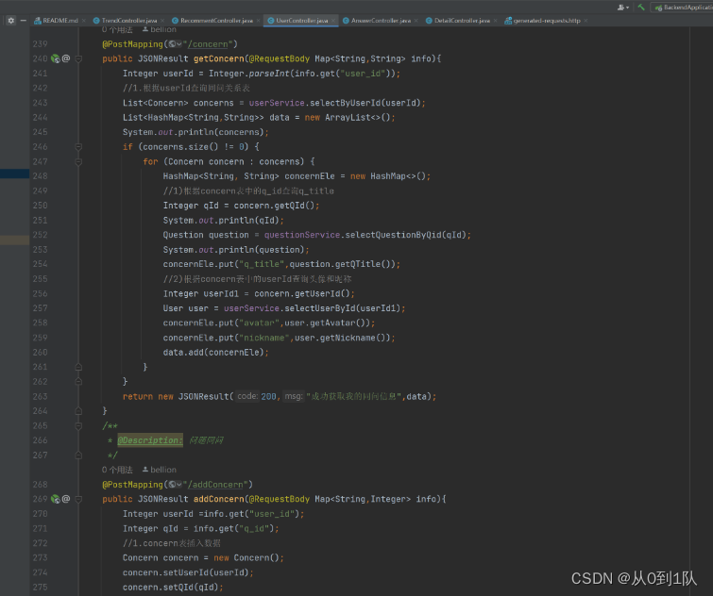Select the UserController.java tab
Image resolution: width=713 pixels, height=596 pixels.
click(x=301, y=21)
